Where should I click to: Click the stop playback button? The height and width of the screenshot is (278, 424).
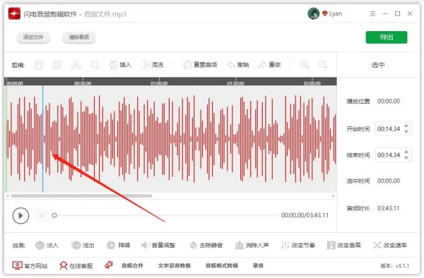click(42, 215)
